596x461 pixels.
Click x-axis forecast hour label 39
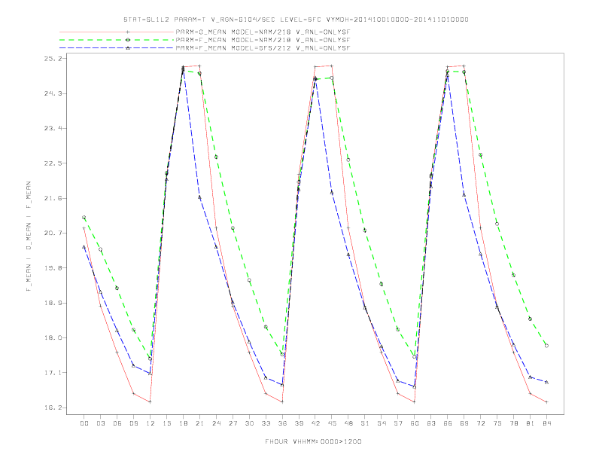pyautogui.click(x=299, y=423)
